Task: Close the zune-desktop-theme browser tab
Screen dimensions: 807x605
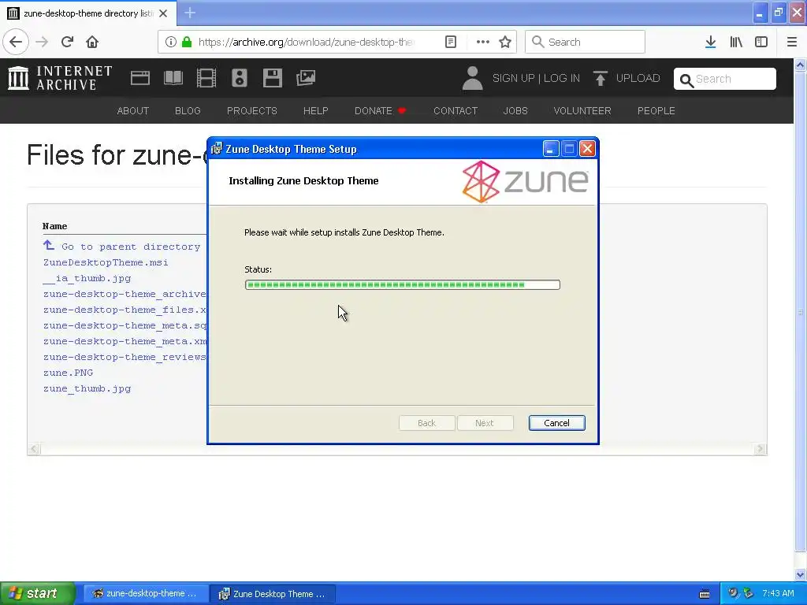Action: [163, 13]
